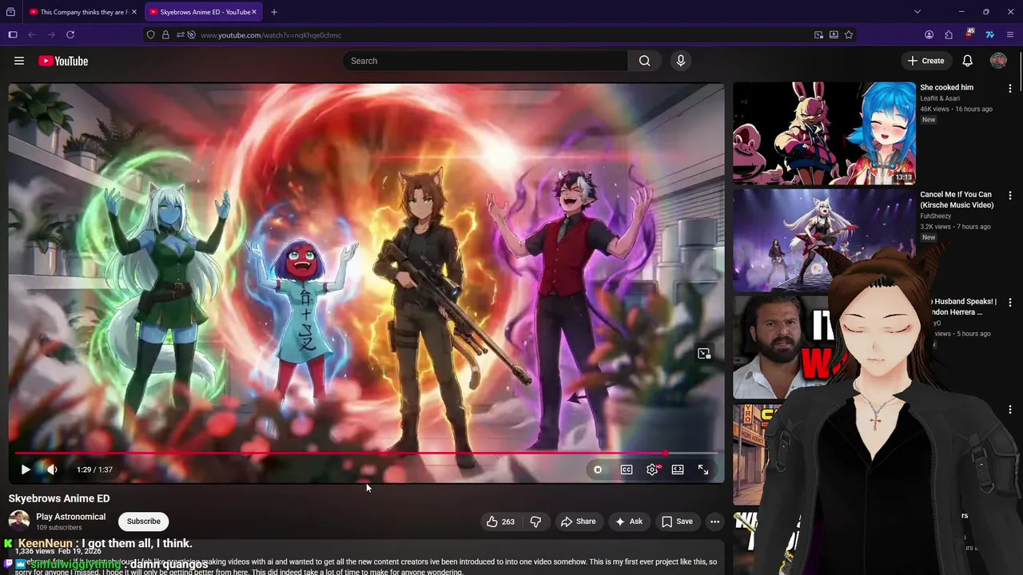Toggle the browser sidebar icon
The height and width of the screenshot is (575, 1023).
pos(13,35)
